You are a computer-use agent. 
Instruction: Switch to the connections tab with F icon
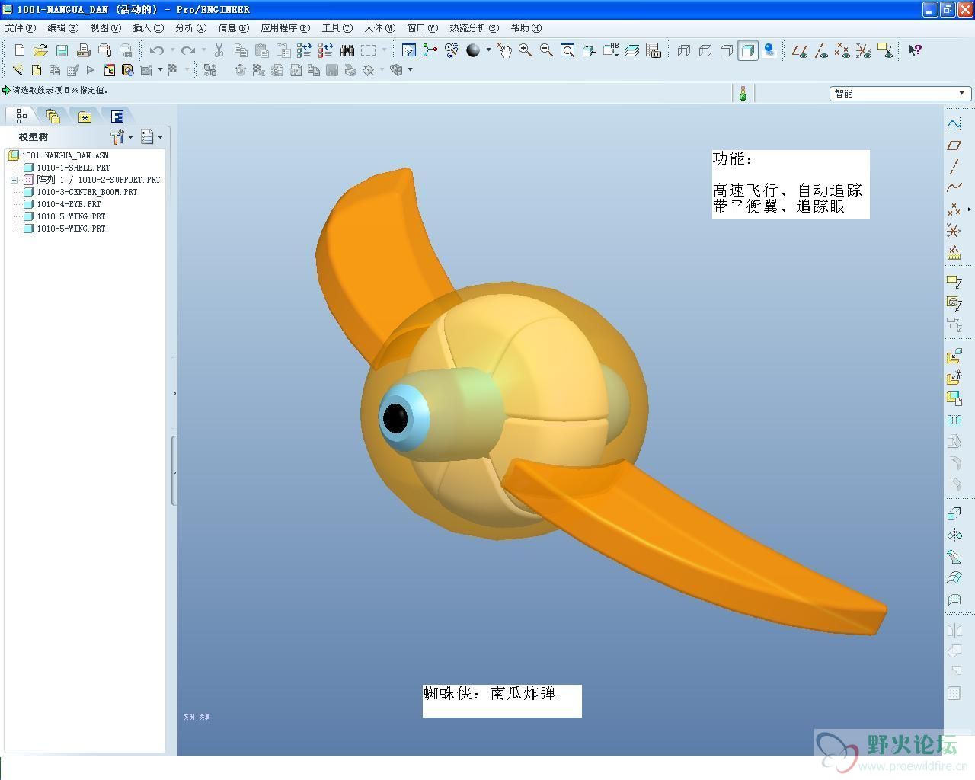117,116
